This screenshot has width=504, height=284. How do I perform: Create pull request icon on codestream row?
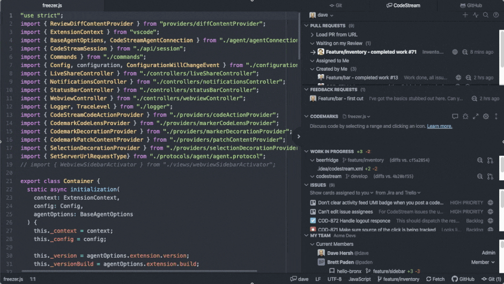pos(490,177)
